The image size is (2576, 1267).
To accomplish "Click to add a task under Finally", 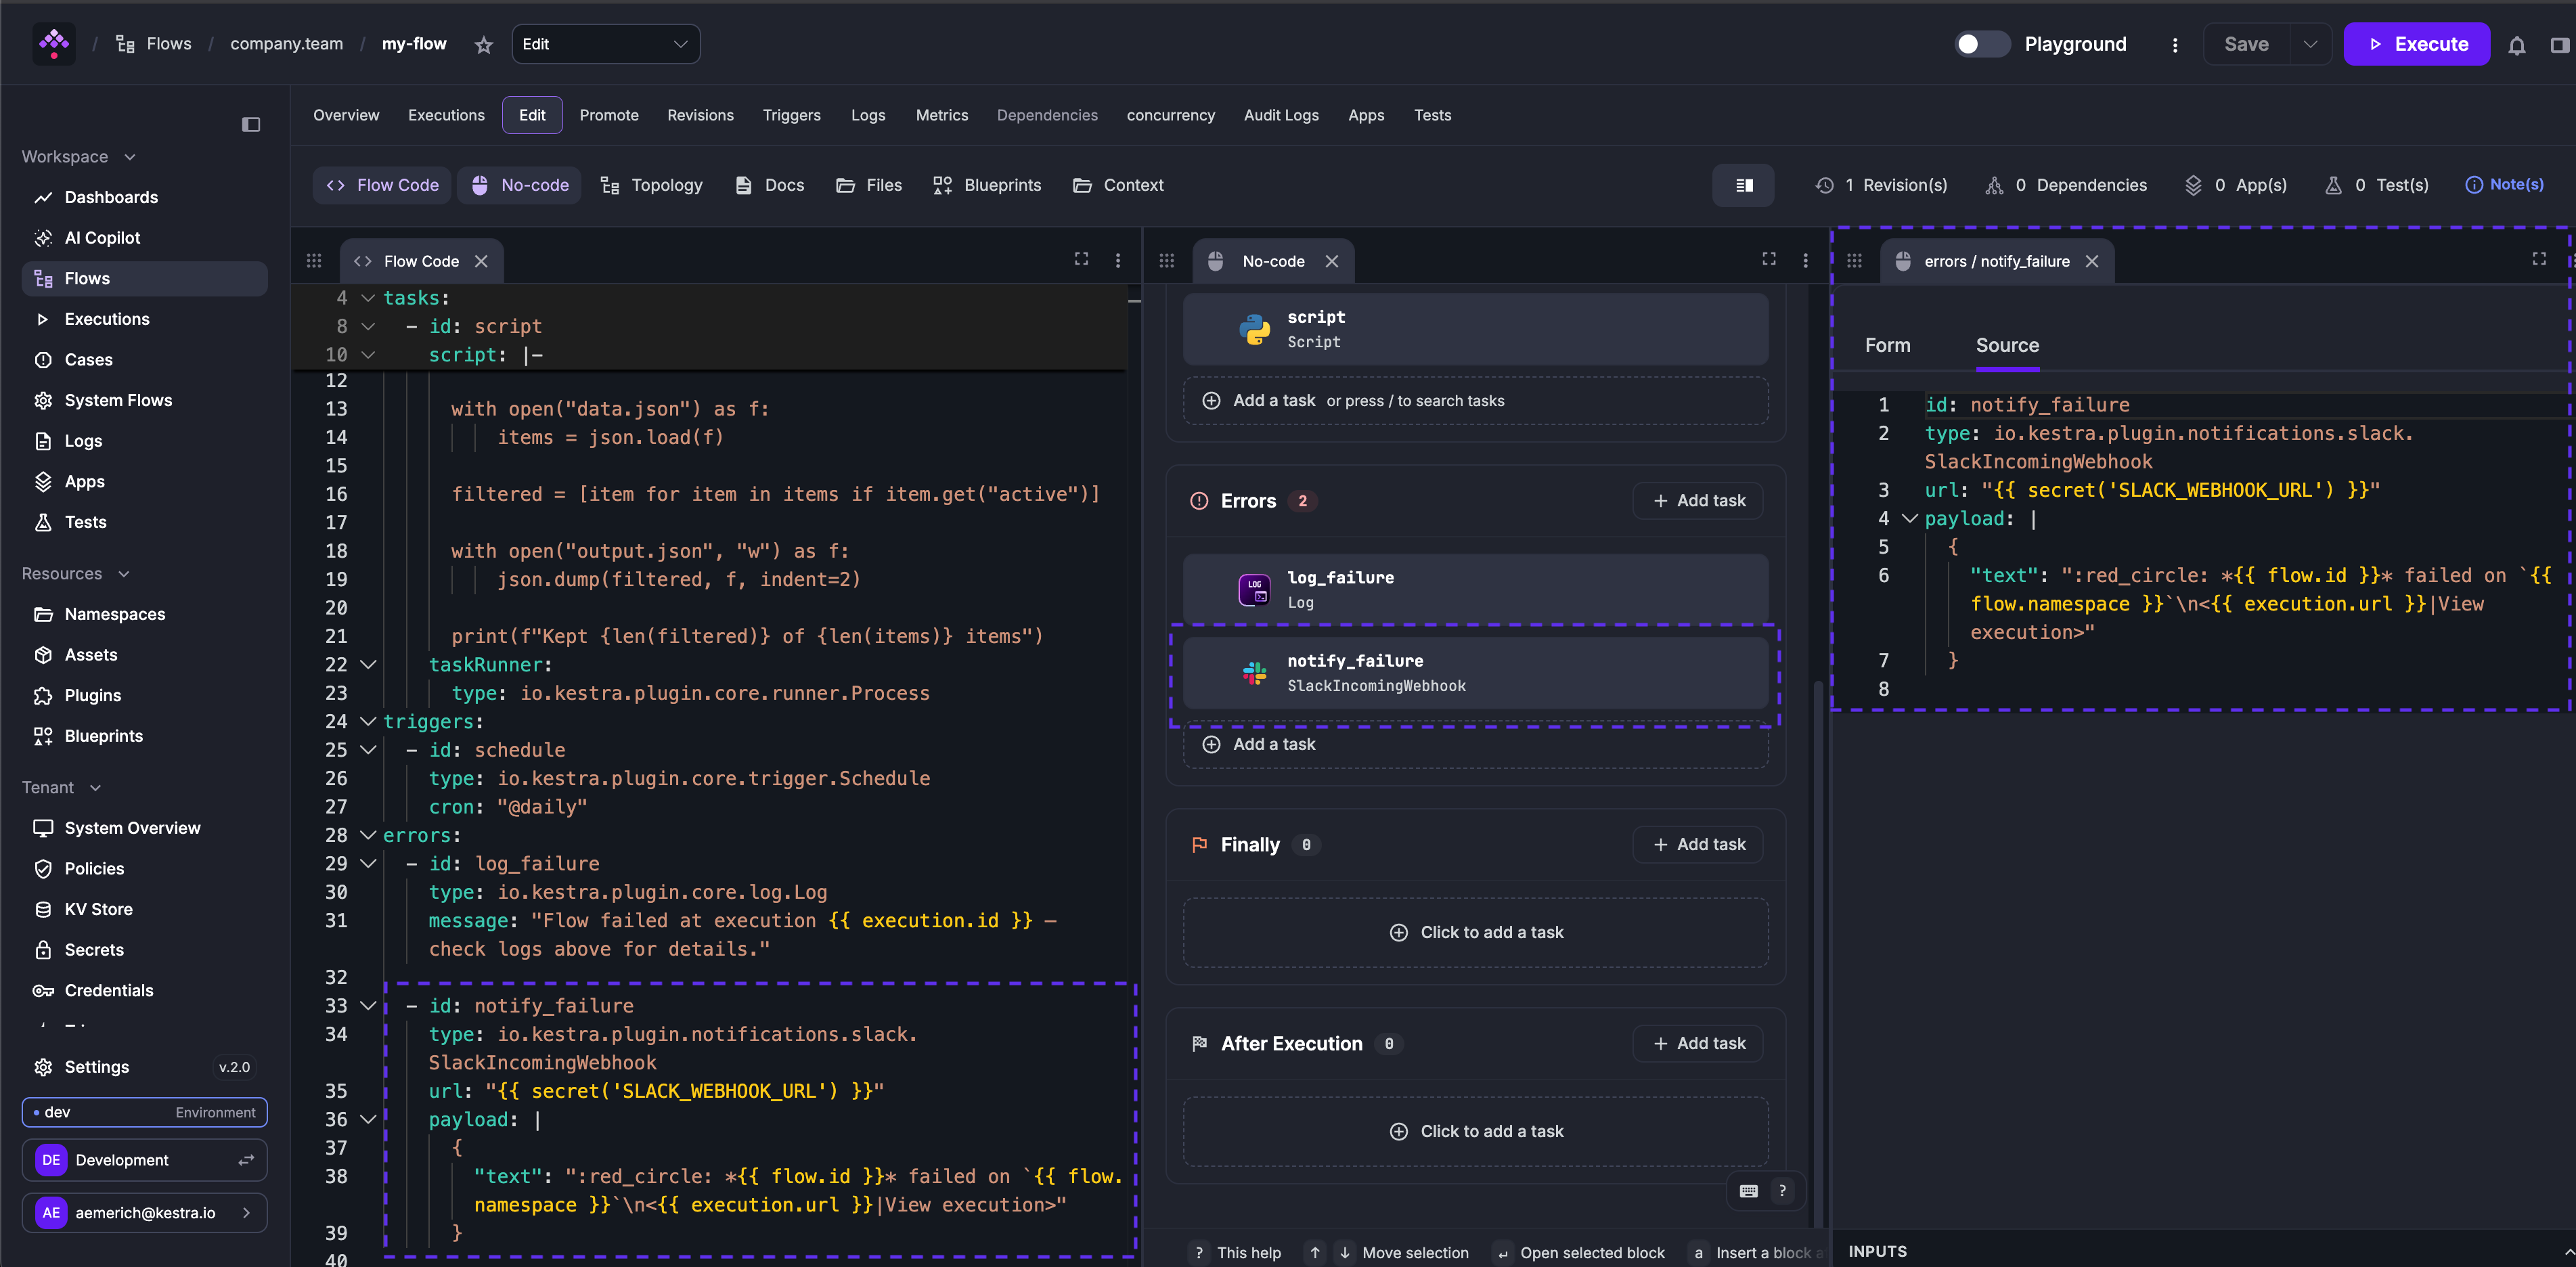I will (1476, 932).
